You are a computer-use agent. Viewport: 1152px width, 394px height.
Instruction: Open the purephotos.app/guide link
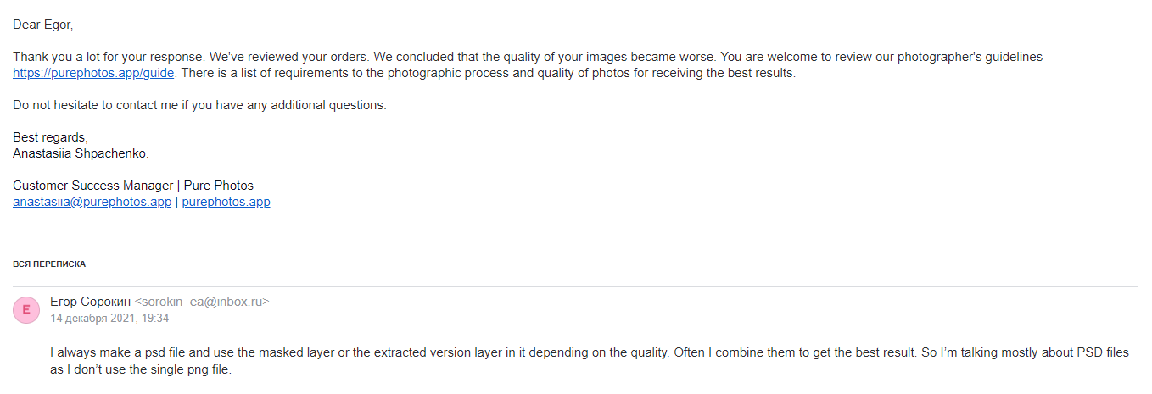[x=93, y=74]
